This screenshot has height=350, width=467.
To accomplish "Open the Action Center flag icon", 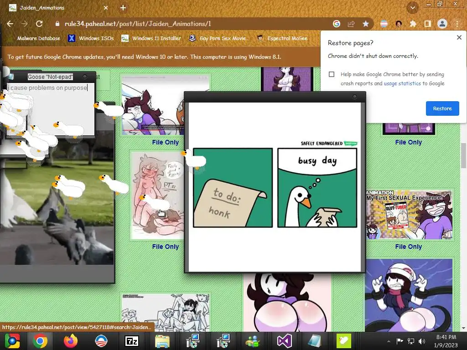I will coord(400,341).
